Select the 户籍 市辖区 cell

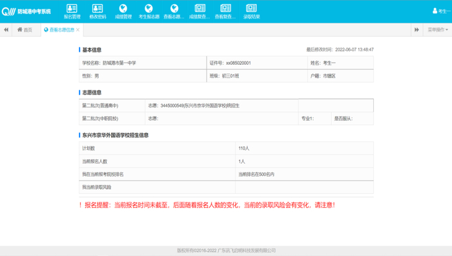point(340,76)
